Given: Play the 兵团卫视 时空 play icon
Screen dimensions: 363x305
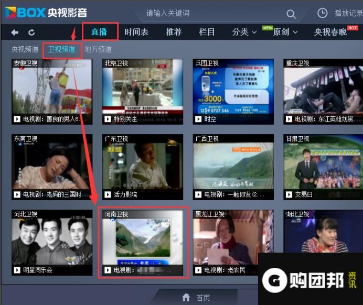Looking at the screenshot, I should (x=198, y=119).
